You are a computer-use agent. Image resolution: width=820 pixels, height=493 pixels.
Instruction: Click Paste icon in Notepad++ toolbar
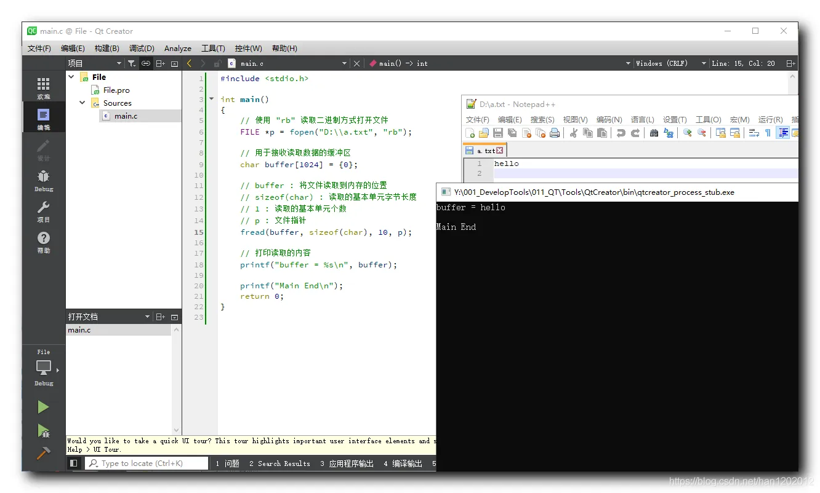602,133
